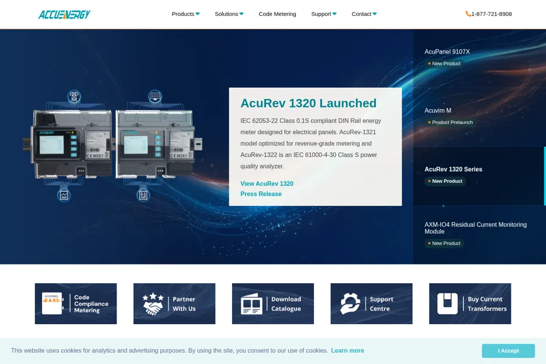
Task: Select the AcuRev 1320 Series slide tab
Action: pos(479,176)
